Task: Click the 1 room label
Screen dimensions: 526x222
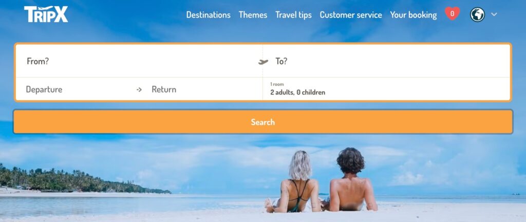Action: coord(277,84)
